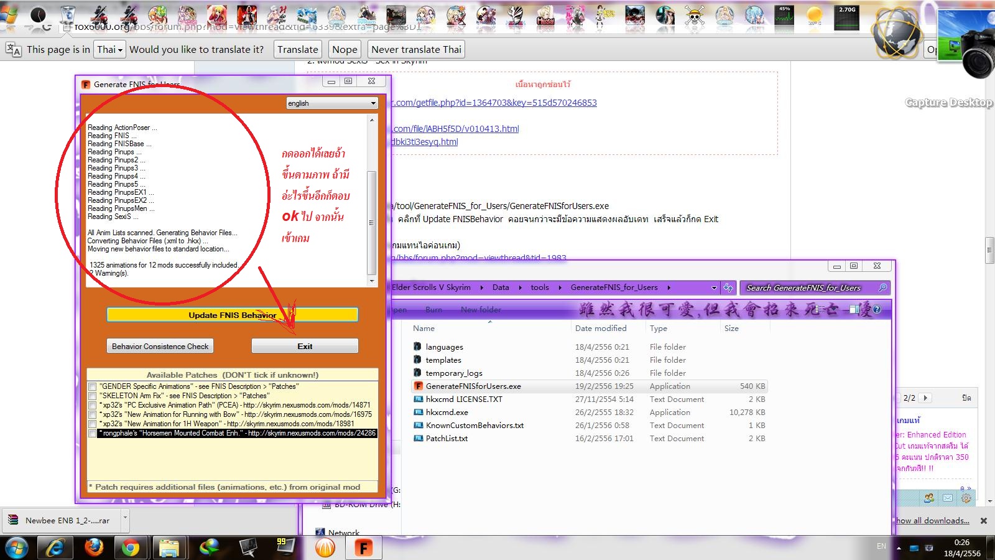Click the refresh icon beside Explorer address bar
The image size is (995, 560).
point(728,287)
